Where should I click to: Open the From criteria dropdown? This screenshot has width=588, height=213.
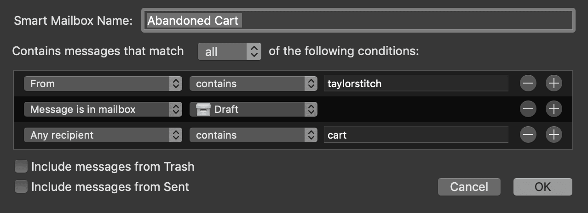103,84
